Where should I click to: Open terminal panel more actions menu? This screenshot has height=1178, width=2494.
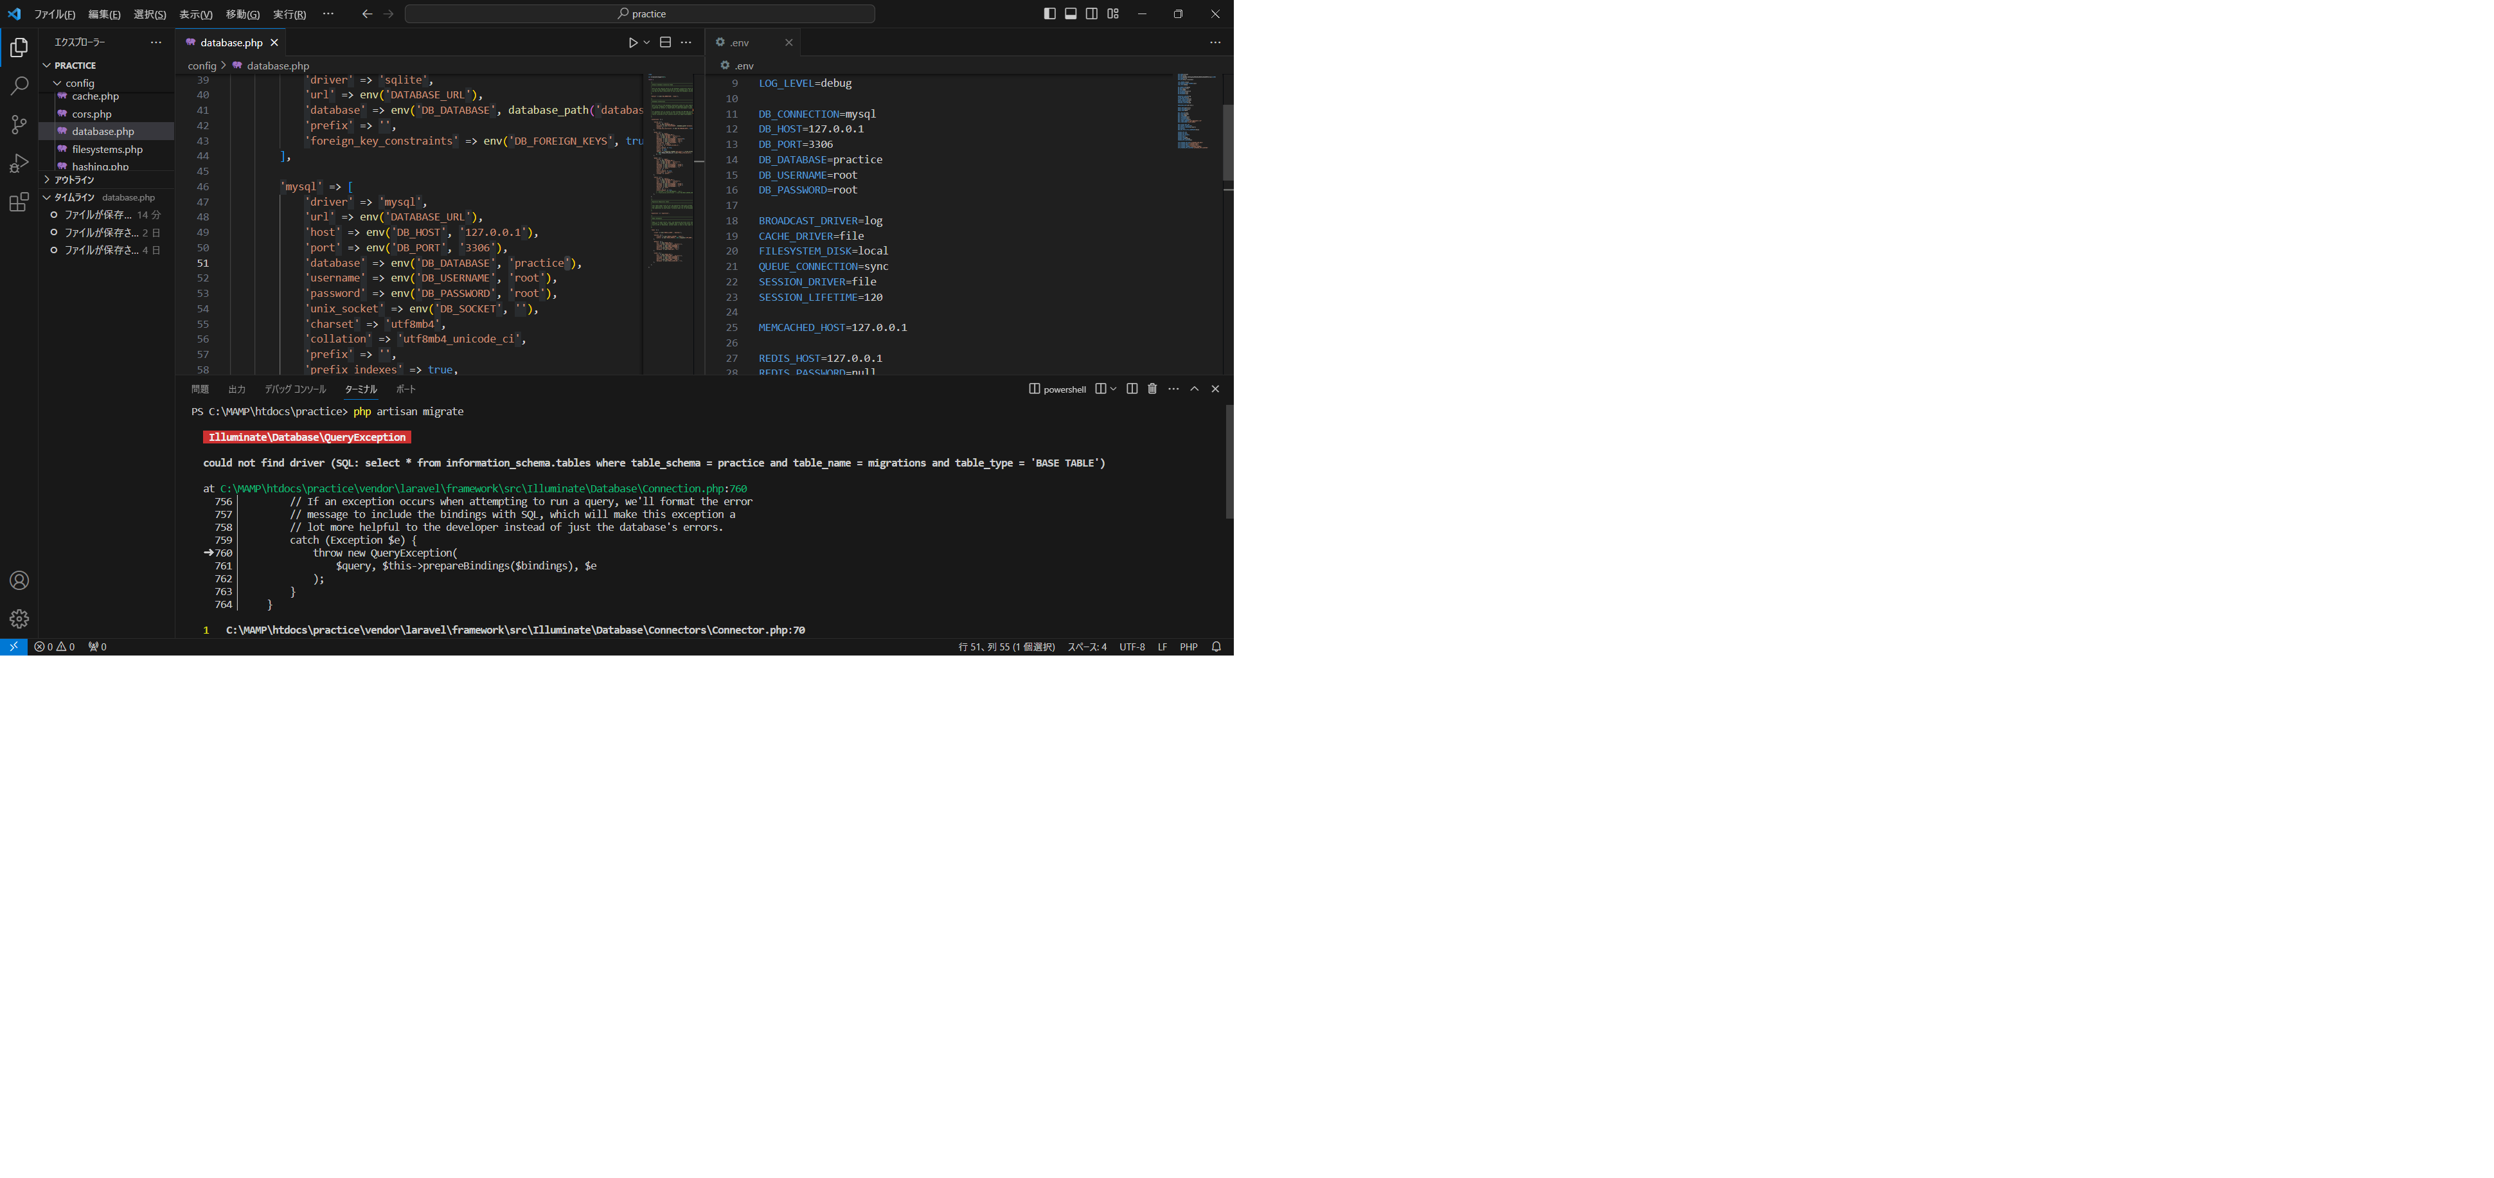[1173, 389]
